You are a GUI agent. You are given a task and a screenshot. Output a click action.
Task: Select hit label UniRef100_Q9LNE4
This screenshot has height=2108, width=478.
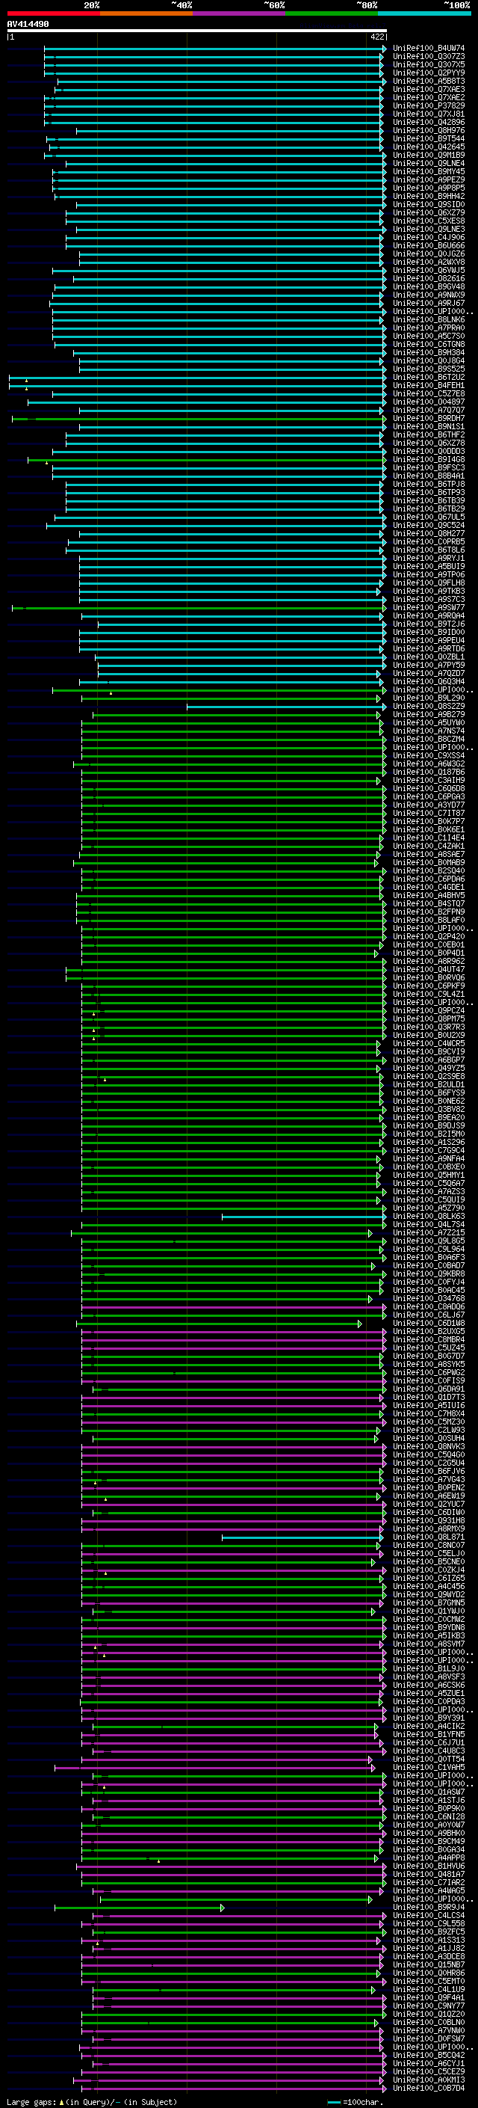[x=429, y=164]
